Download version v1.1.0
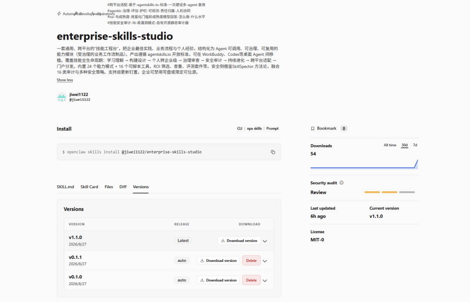The width and height of the screenshot is (470, 302). click(239, 241)
